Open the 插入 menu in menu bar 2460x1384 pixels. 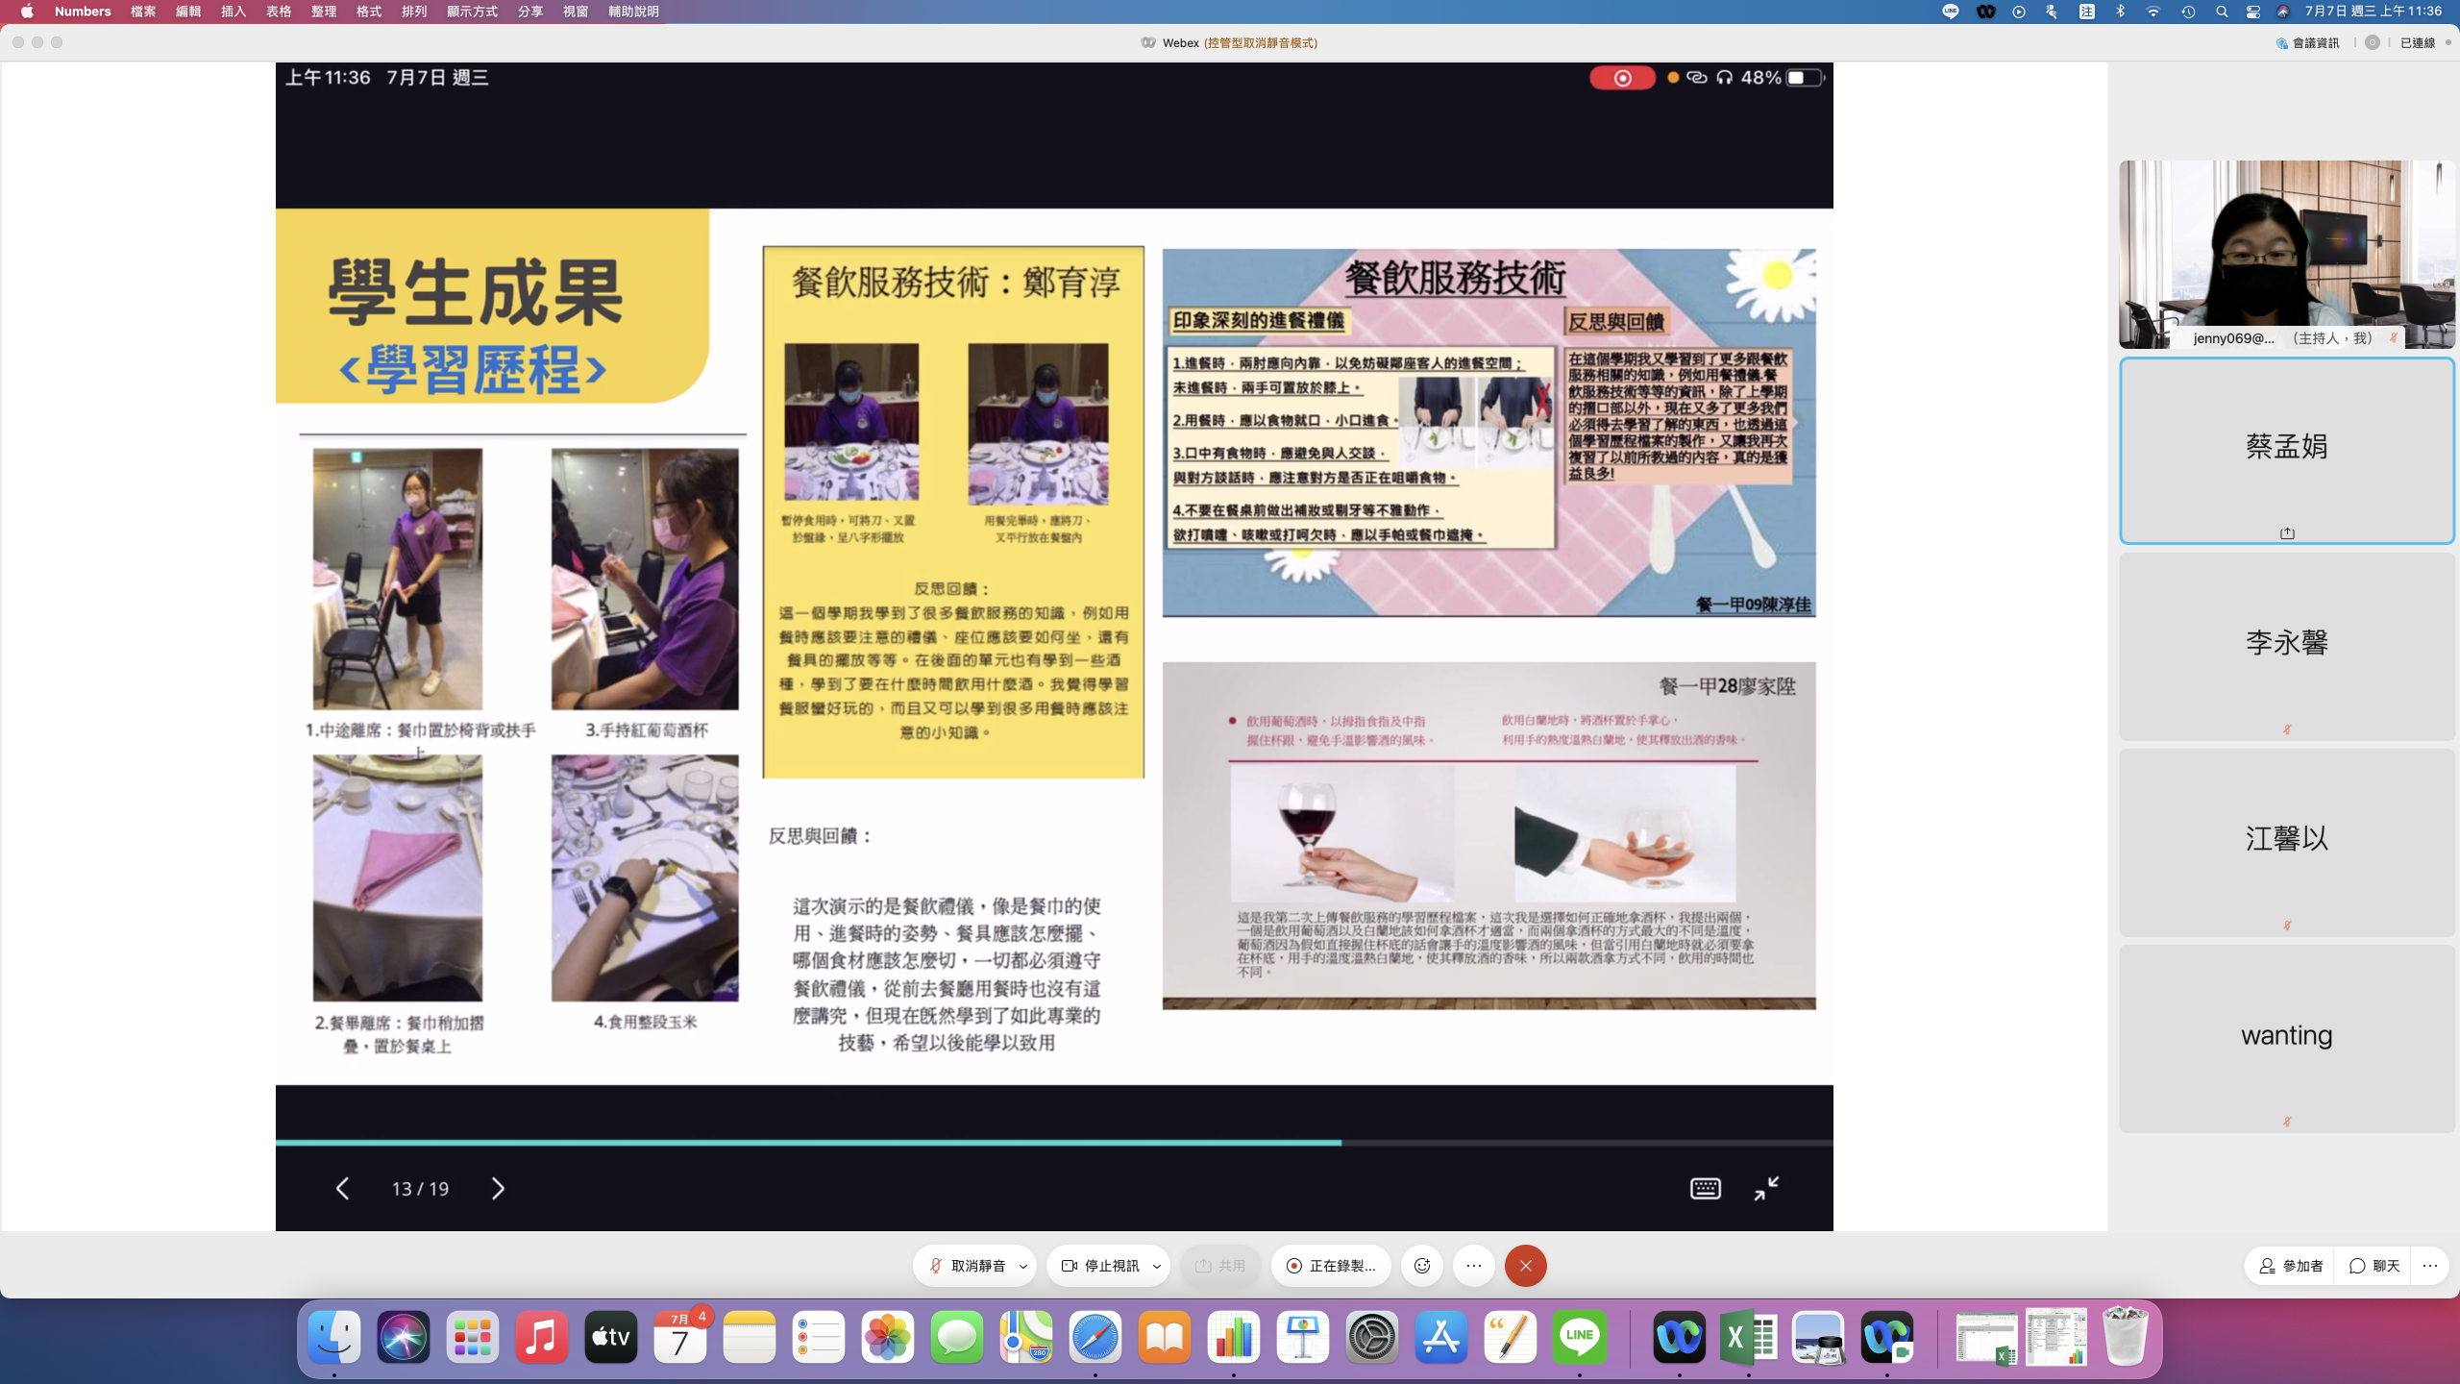[x=234, y=12]
